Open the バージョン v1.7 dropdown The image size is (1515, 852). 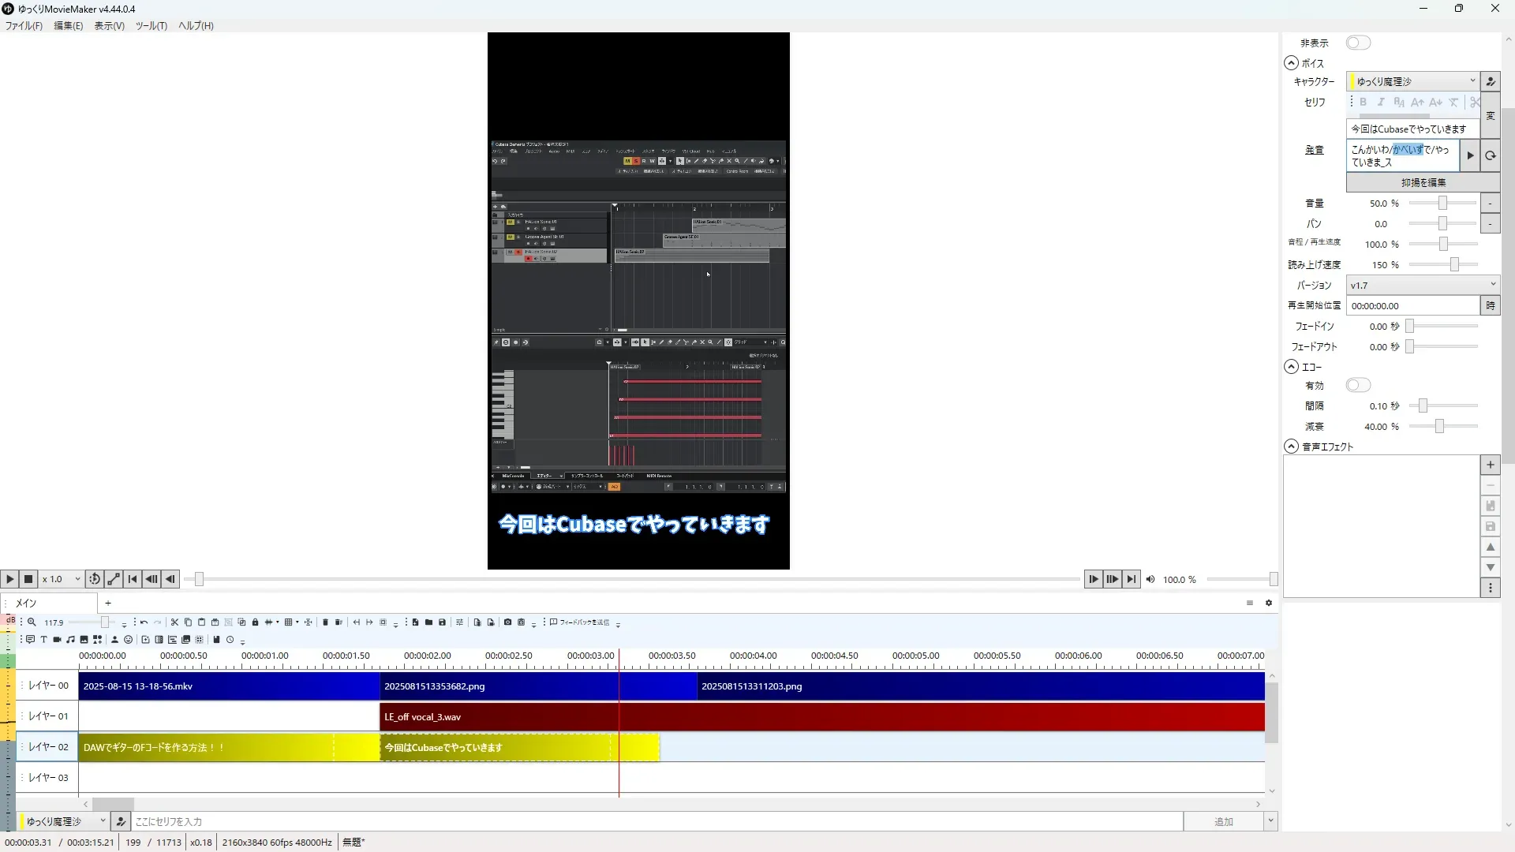(x=1422, y=285)
